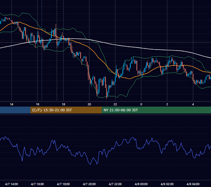Click the 4 hour label on the price chart axis
211x187 pixels.
[193, 104]
